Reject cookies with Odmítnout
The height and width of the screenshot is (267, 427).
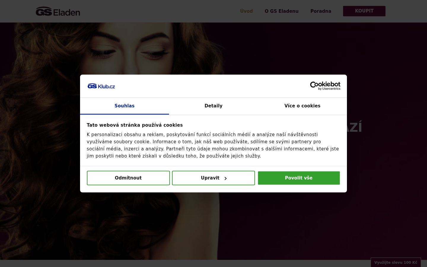pos(128,178)
